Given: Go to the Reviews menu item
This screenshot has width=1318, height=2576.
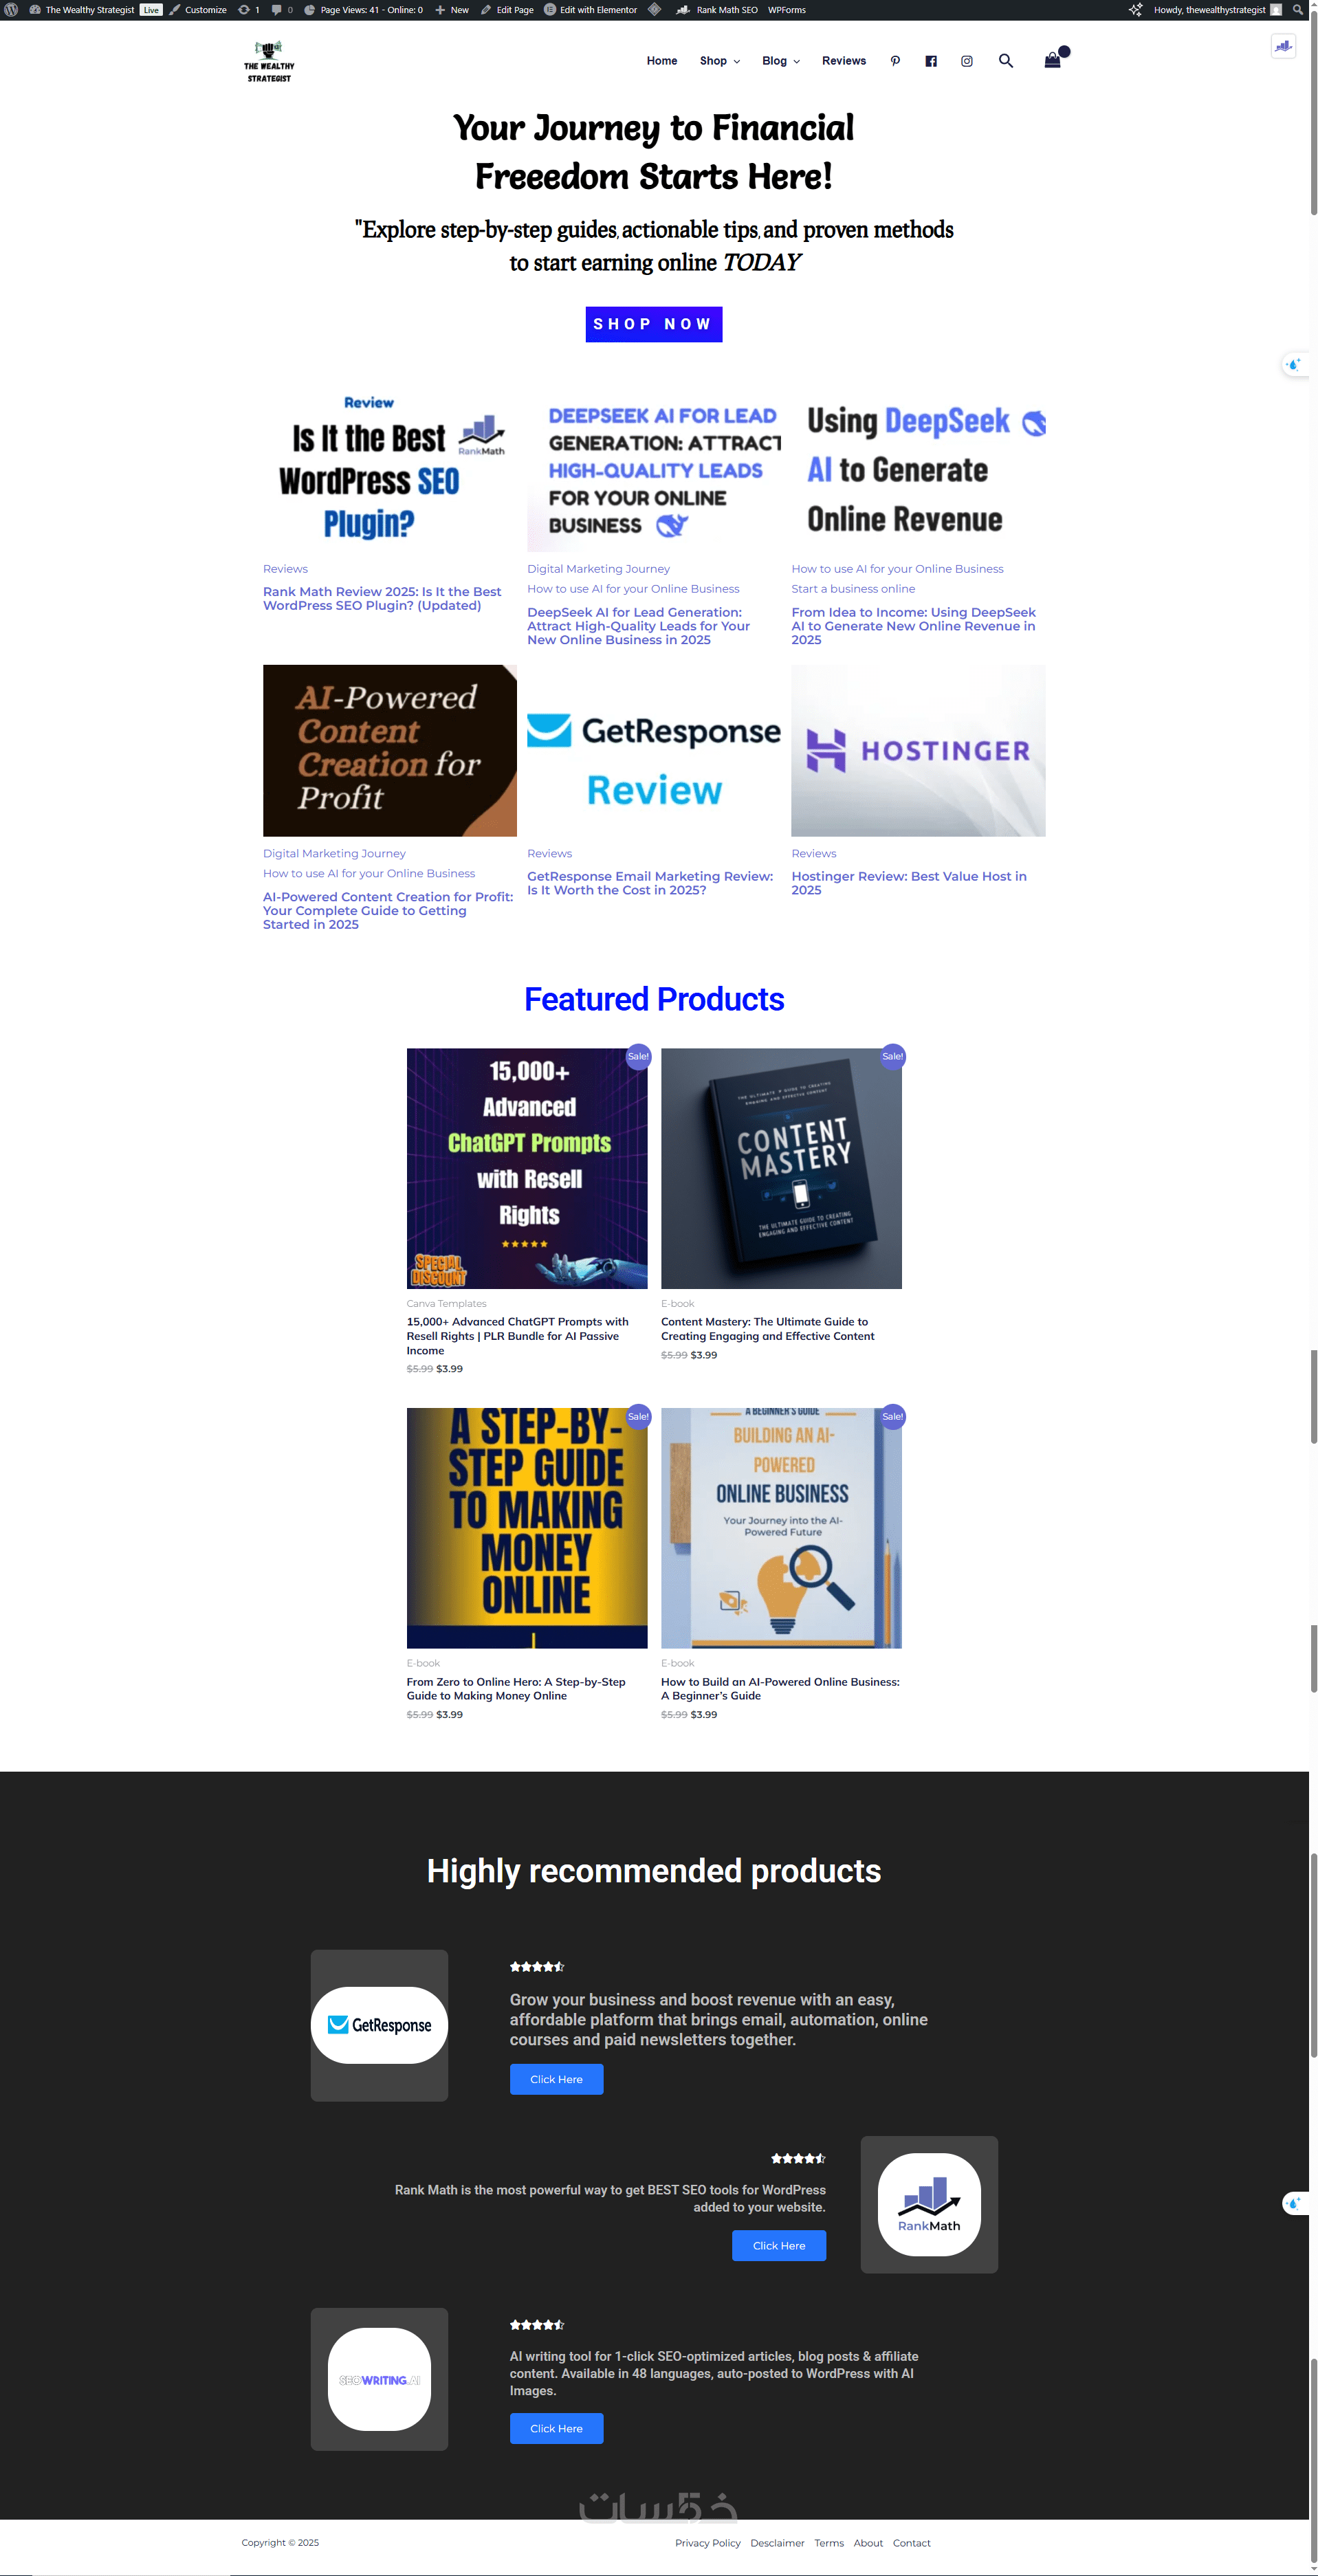Looking at the screenshot, I should click(844, 61).
